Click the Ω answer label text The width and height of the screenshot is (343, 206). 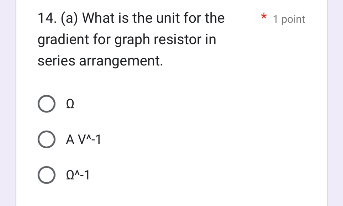pos(70,104)
